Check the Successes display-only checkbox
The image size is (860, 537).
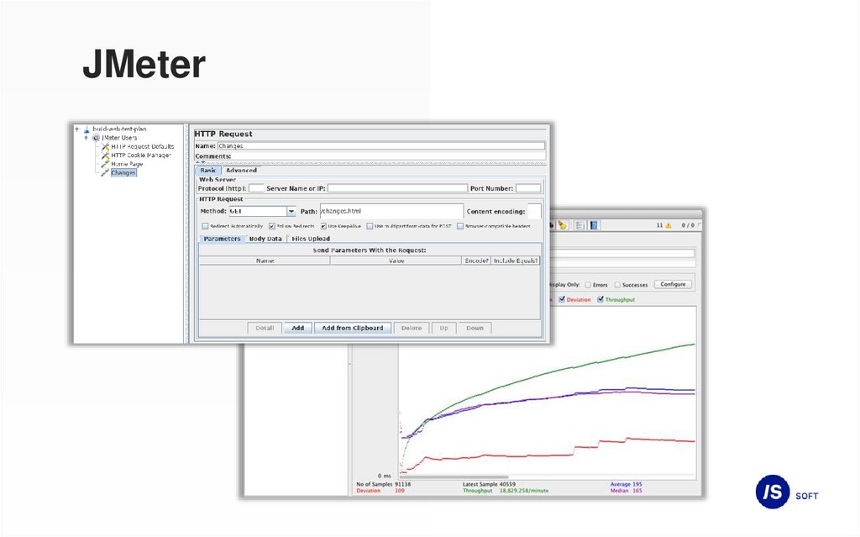[617, 285]
